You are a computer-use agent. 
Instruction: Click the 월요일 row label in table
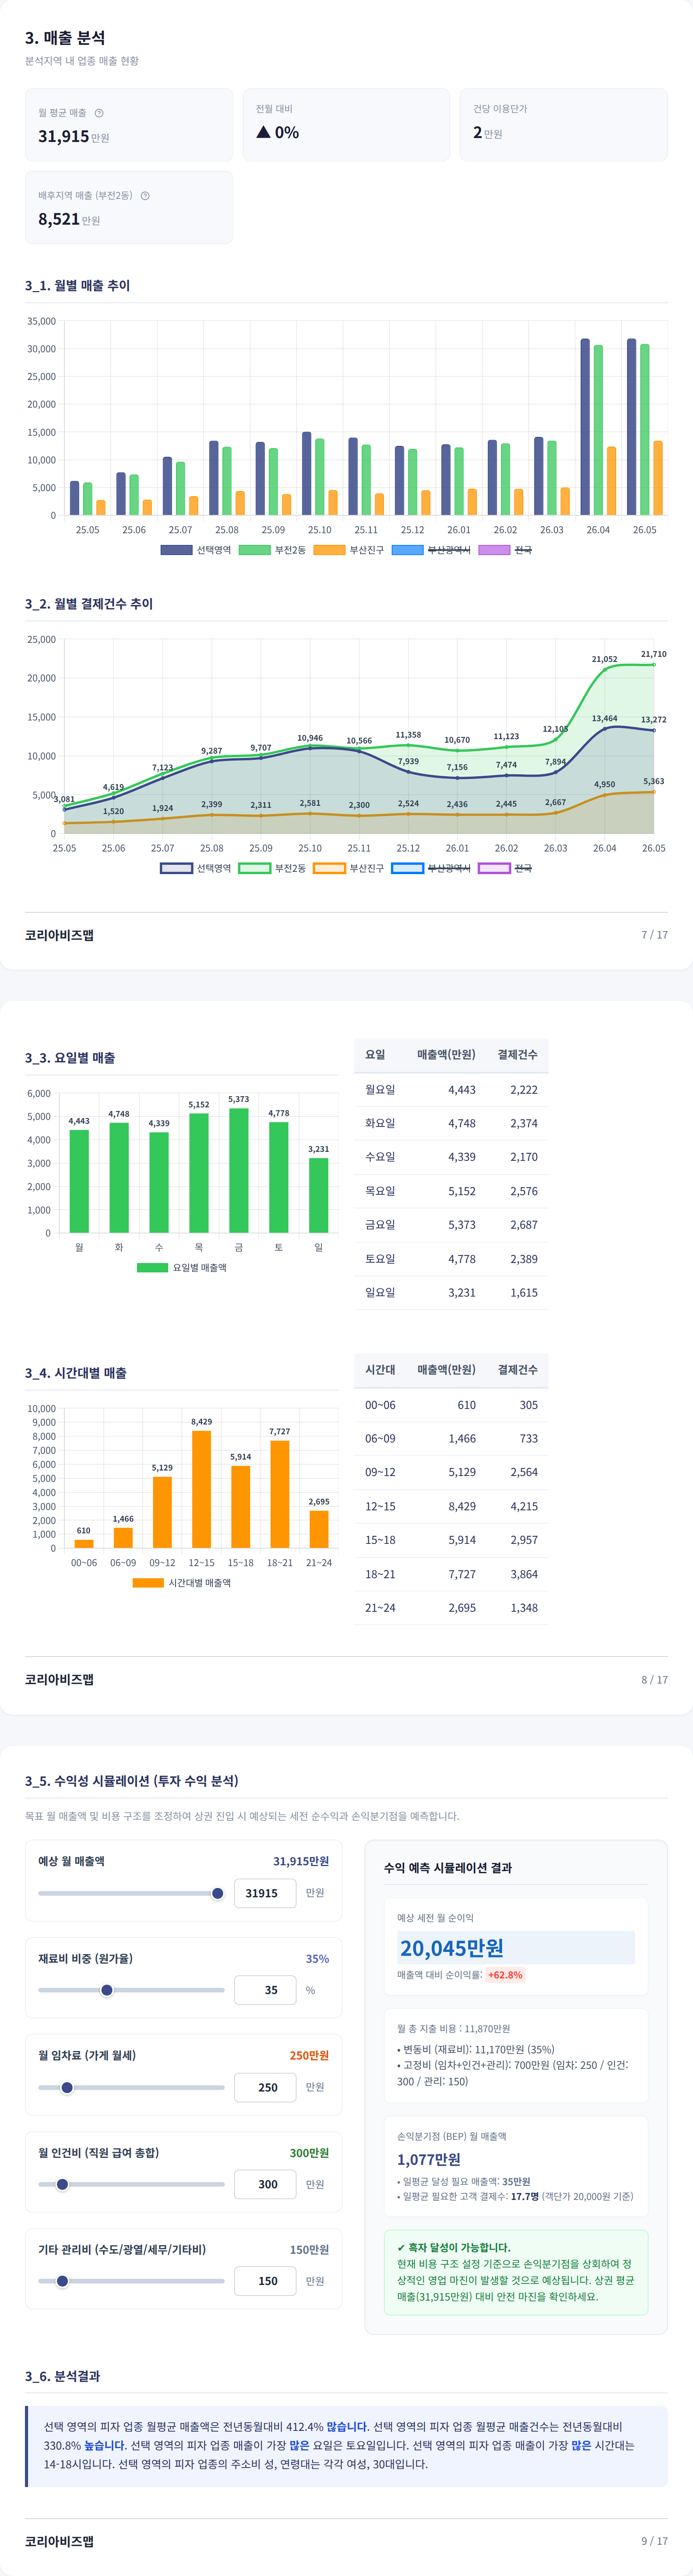point(380,1089)
